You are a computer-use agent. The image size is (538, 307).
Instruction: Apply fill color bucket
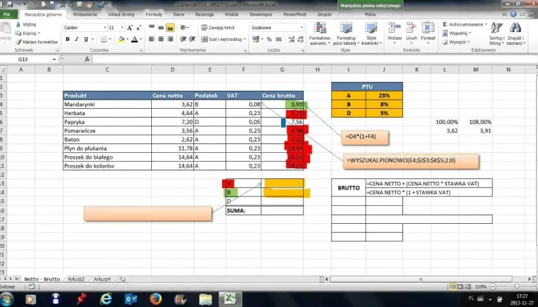pyautogui.click(x=121, y=40)
